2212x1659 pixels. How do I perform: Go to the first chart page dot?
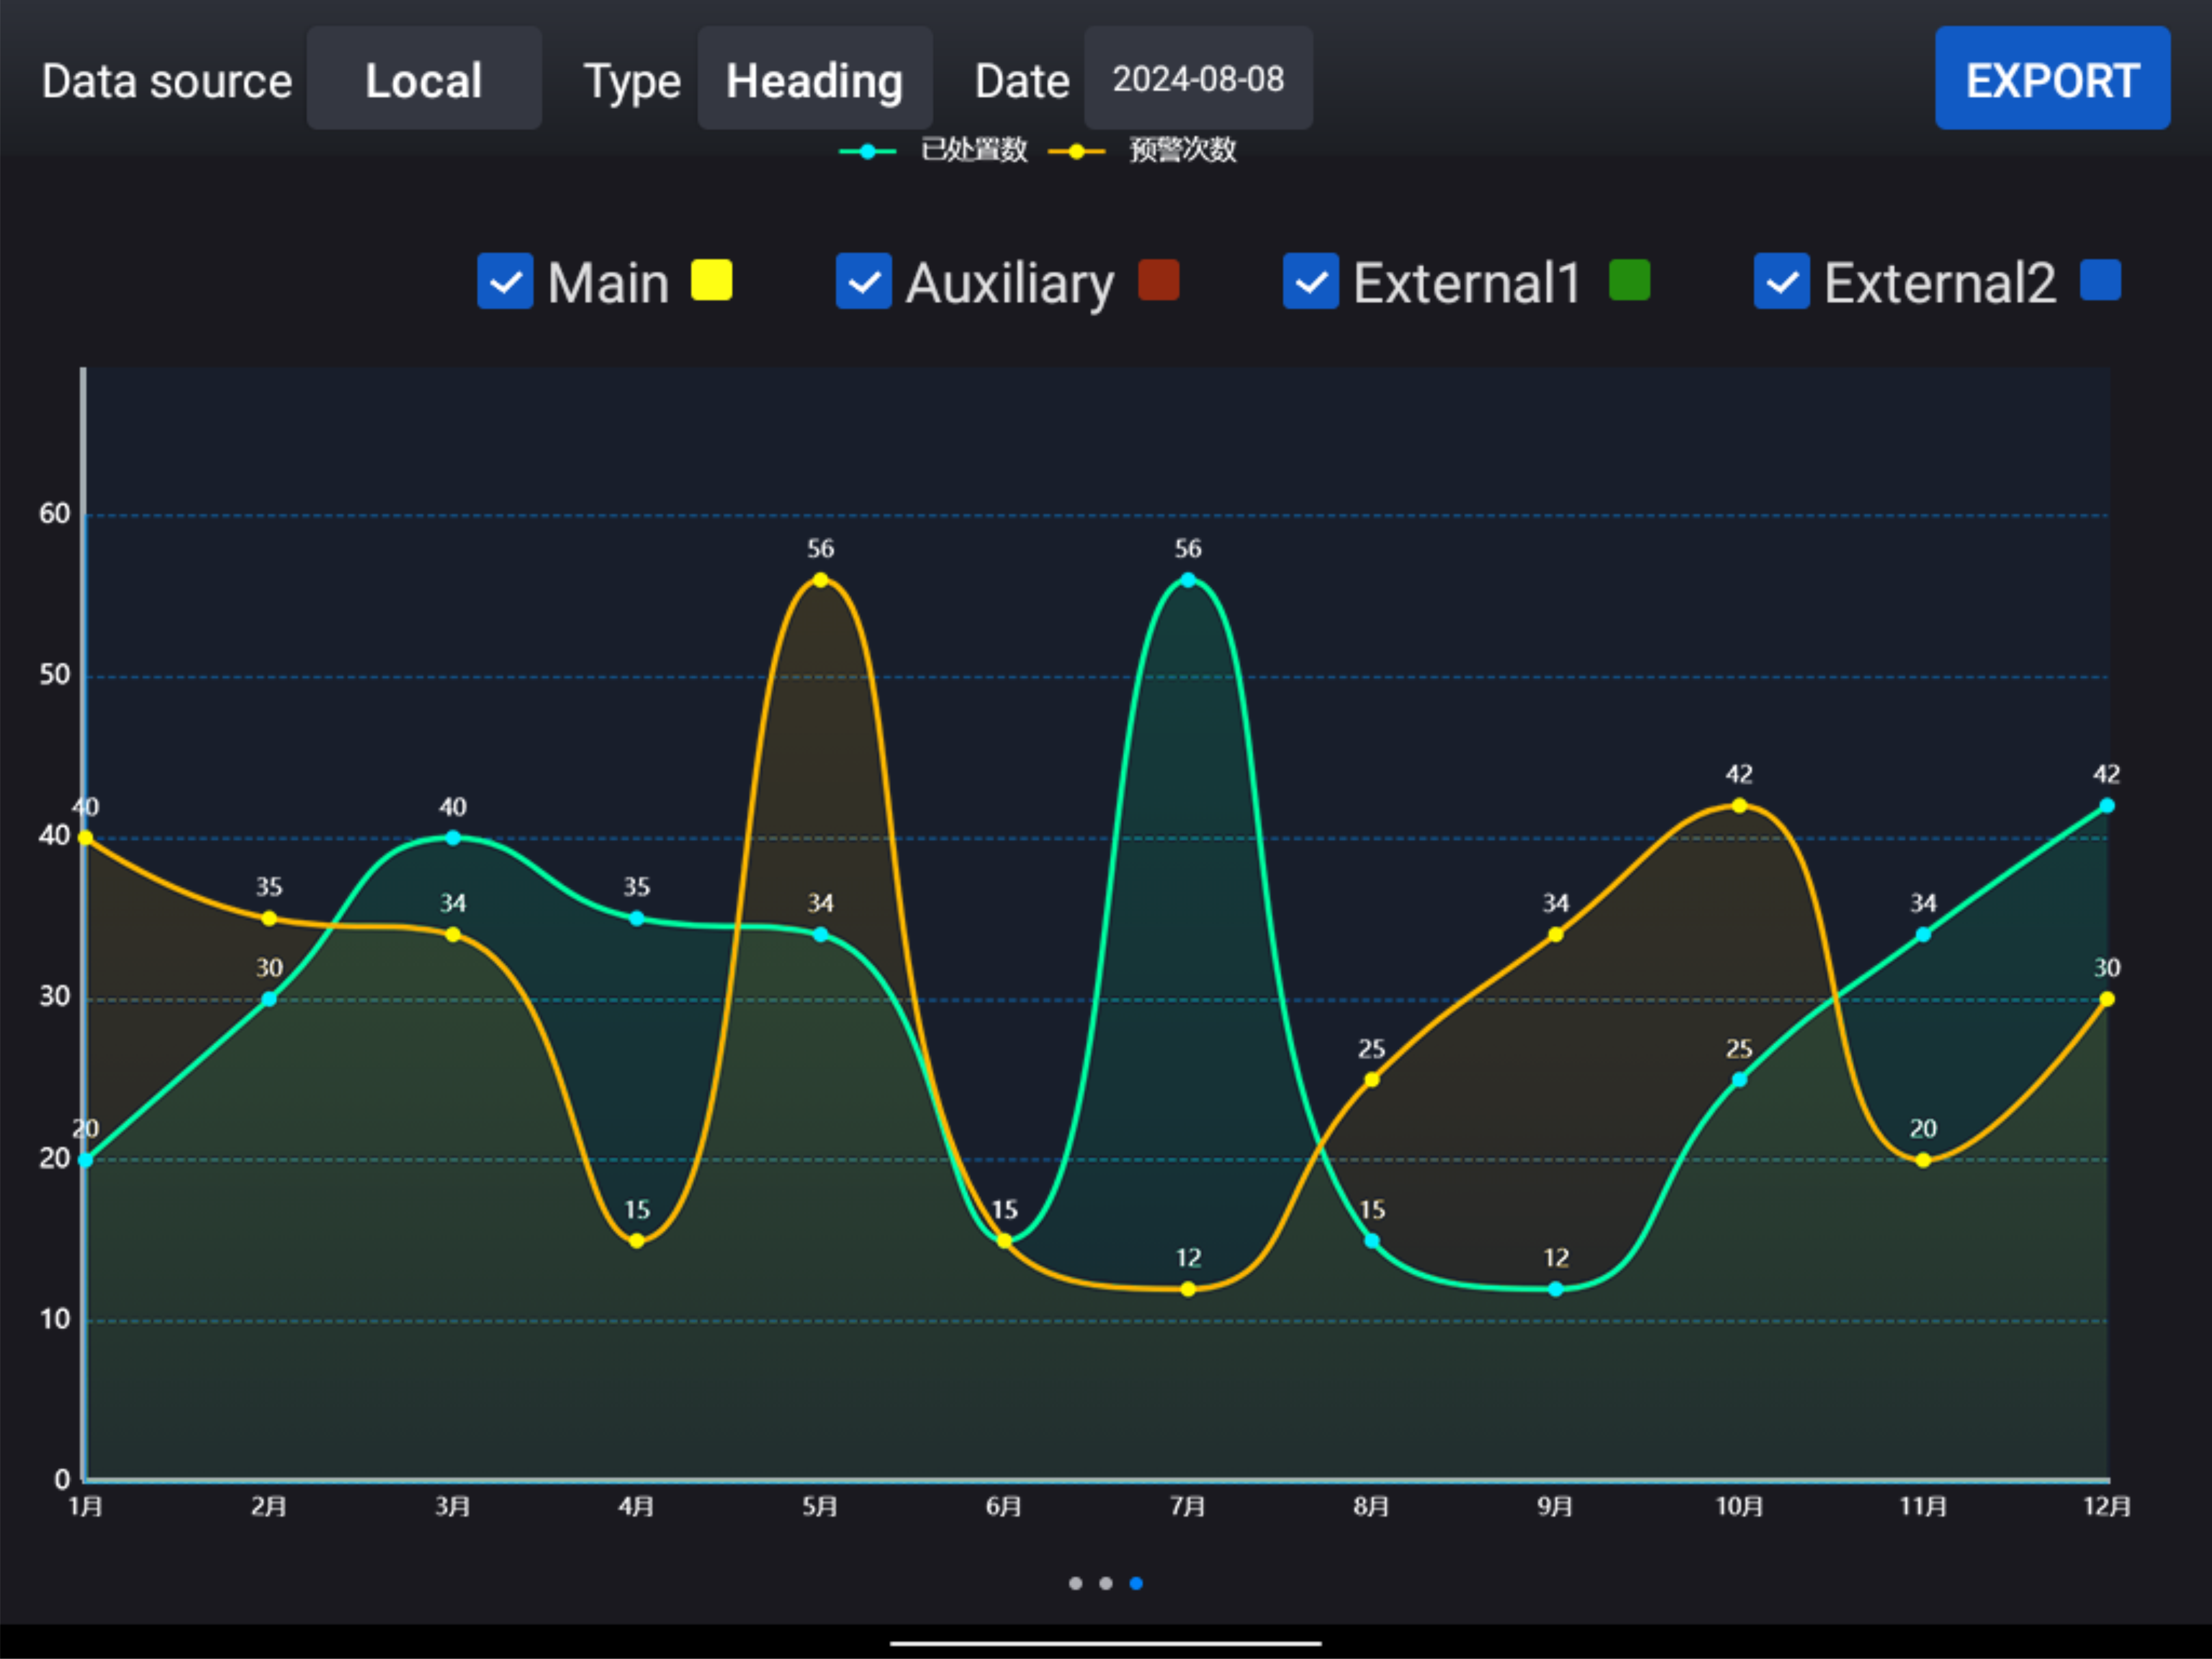pos(1075,1583)
